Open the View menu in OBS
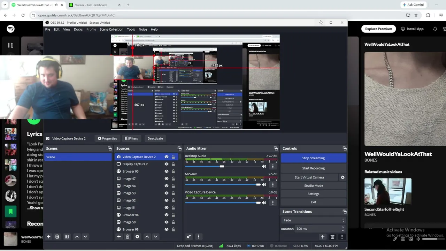Screen dimensions: 446x251 click(x=67, y=29)
